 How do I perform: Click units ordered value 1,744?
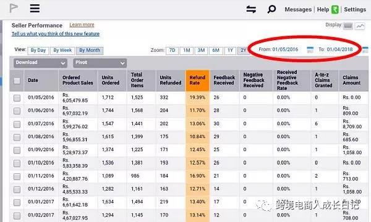pyautogui.click(x=108, y=110)
